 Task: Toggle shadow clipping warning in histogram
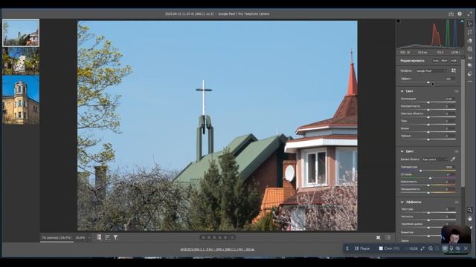tap(399, 21)
